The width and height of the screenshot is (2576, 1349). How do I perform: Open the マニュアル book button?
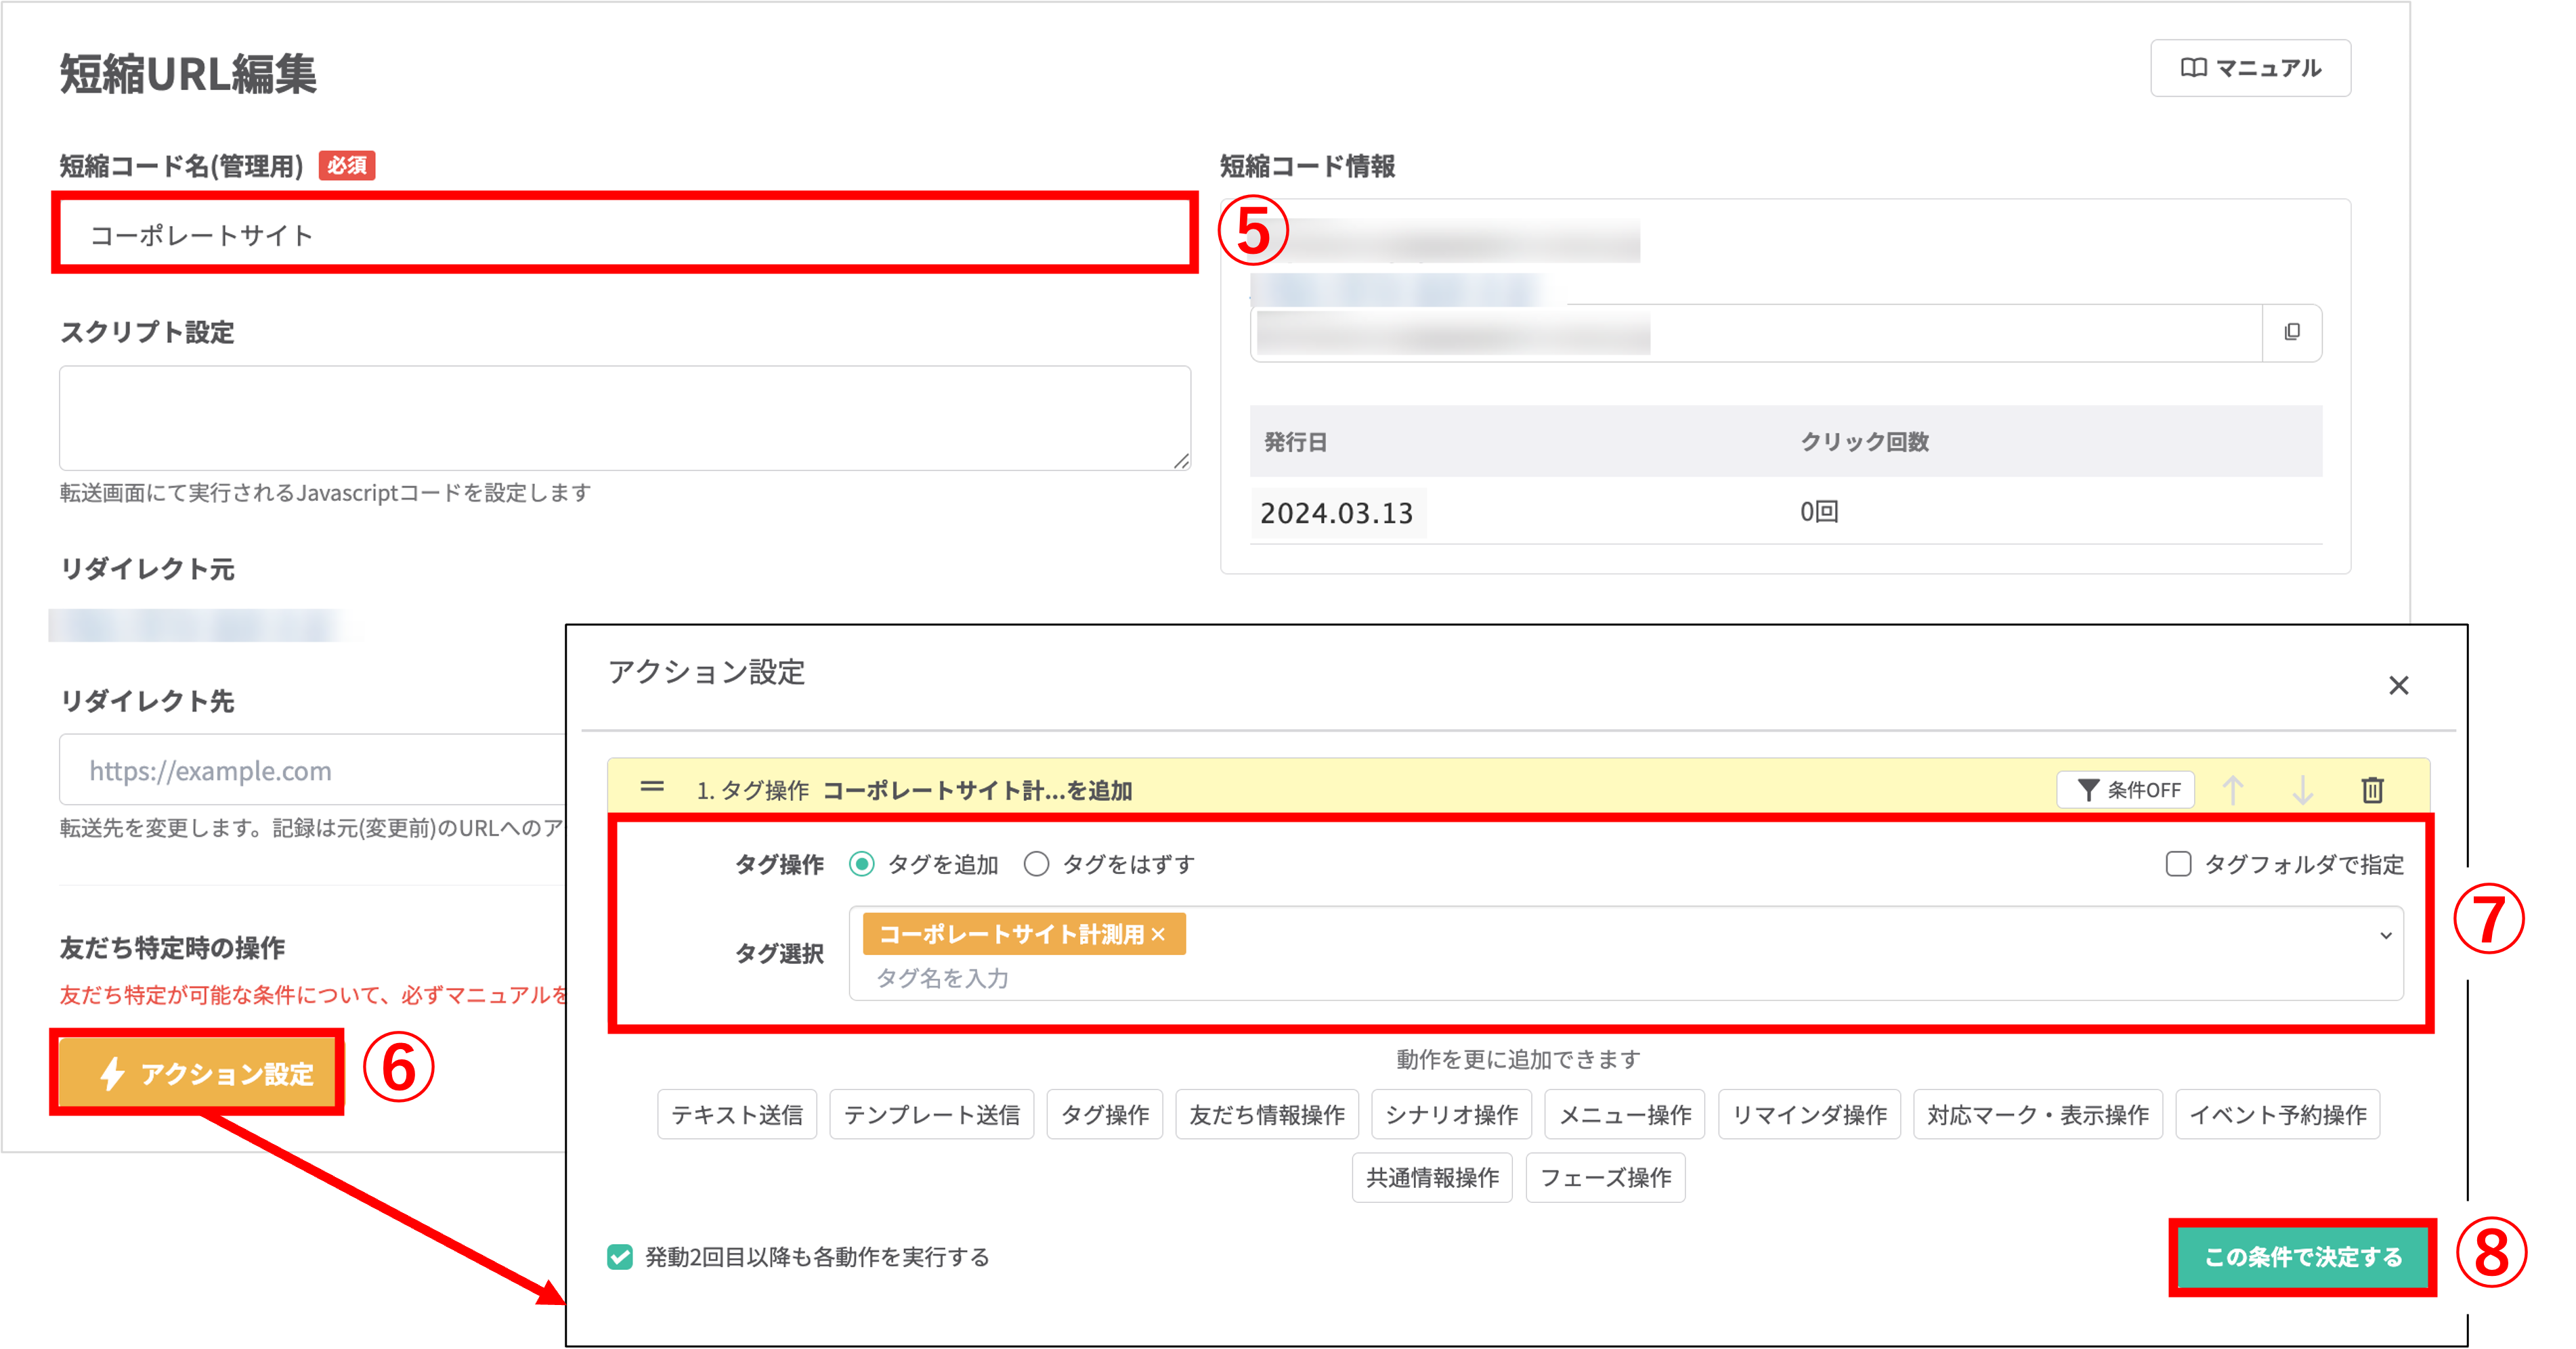(2250, 68)
